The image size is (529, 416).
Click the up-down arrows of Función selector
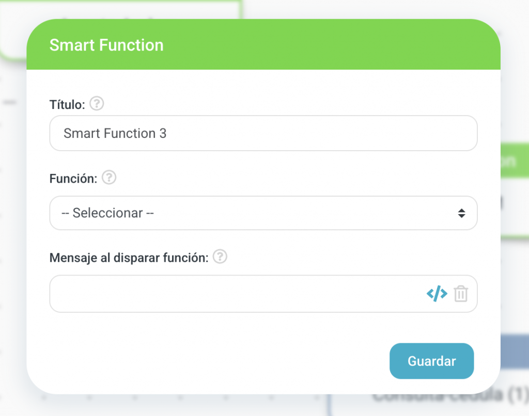(x=461, y=213)
